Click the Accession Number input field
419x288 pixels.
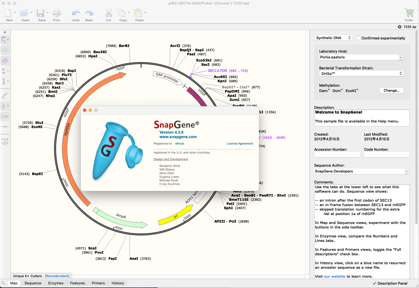pos(337,154)
